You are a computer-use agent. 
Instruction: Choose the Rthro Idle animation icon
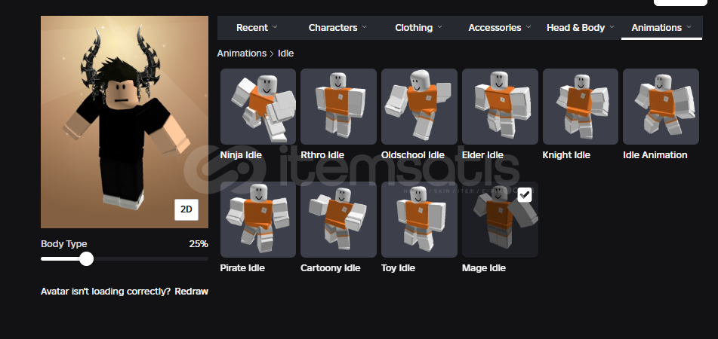(338, 106)
